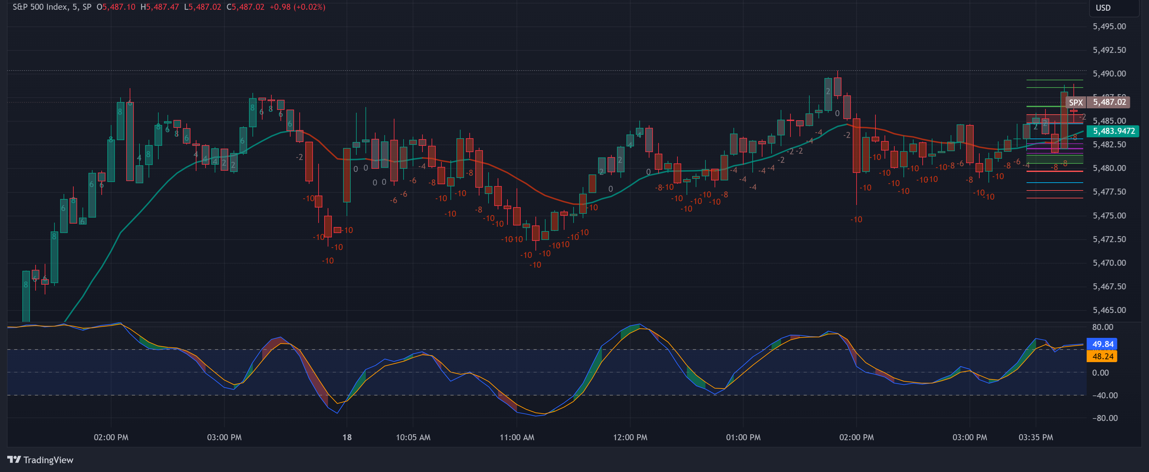The height and width of the screenshot is (472, 1149).
Task: Click the 5,487.02 last price label
Action: pos(1109,102)
